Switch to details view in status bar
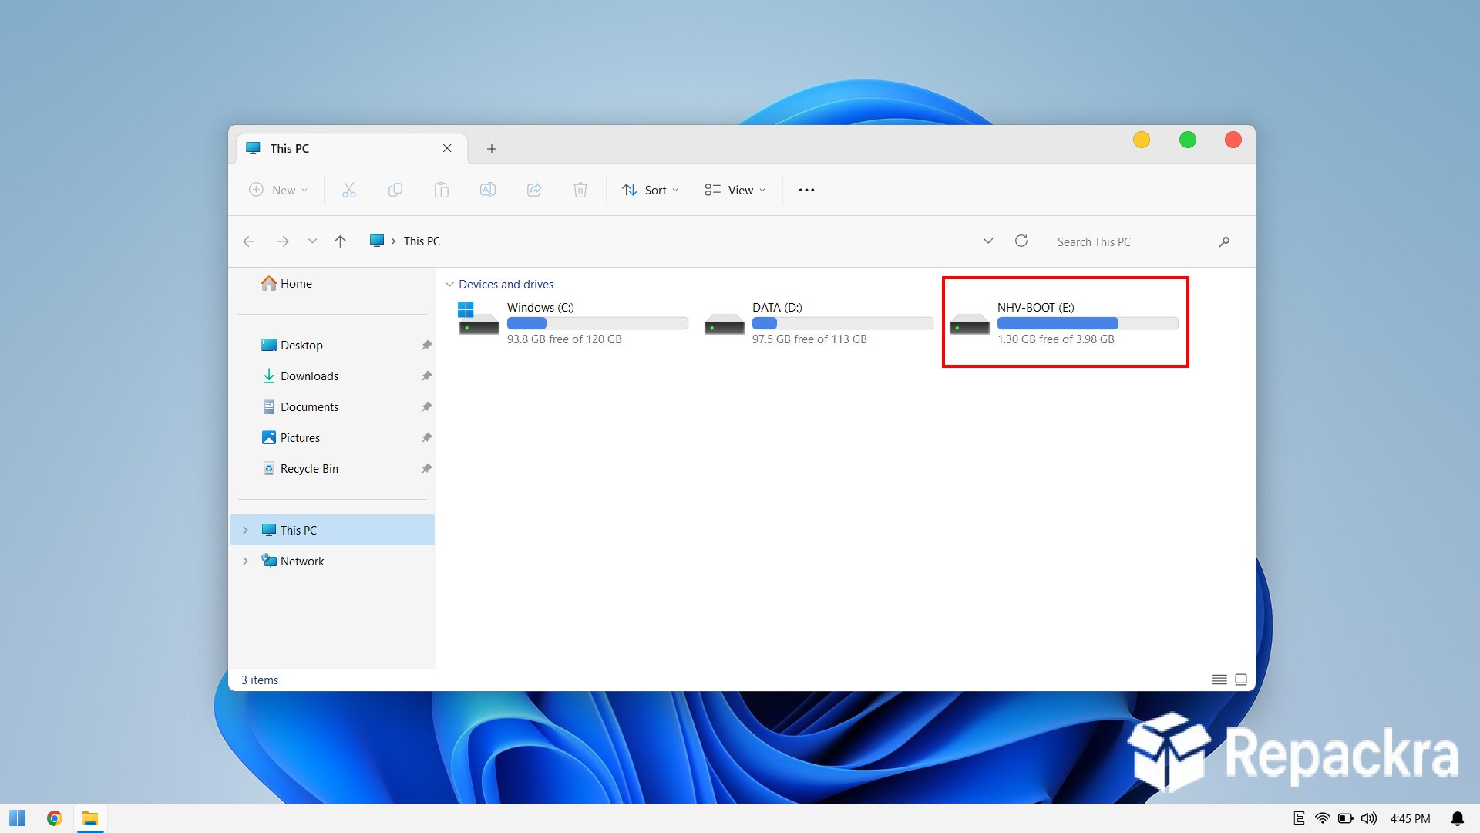Image resolution: width=1480 pixels, height=833 pixels. pos(1219,680)
